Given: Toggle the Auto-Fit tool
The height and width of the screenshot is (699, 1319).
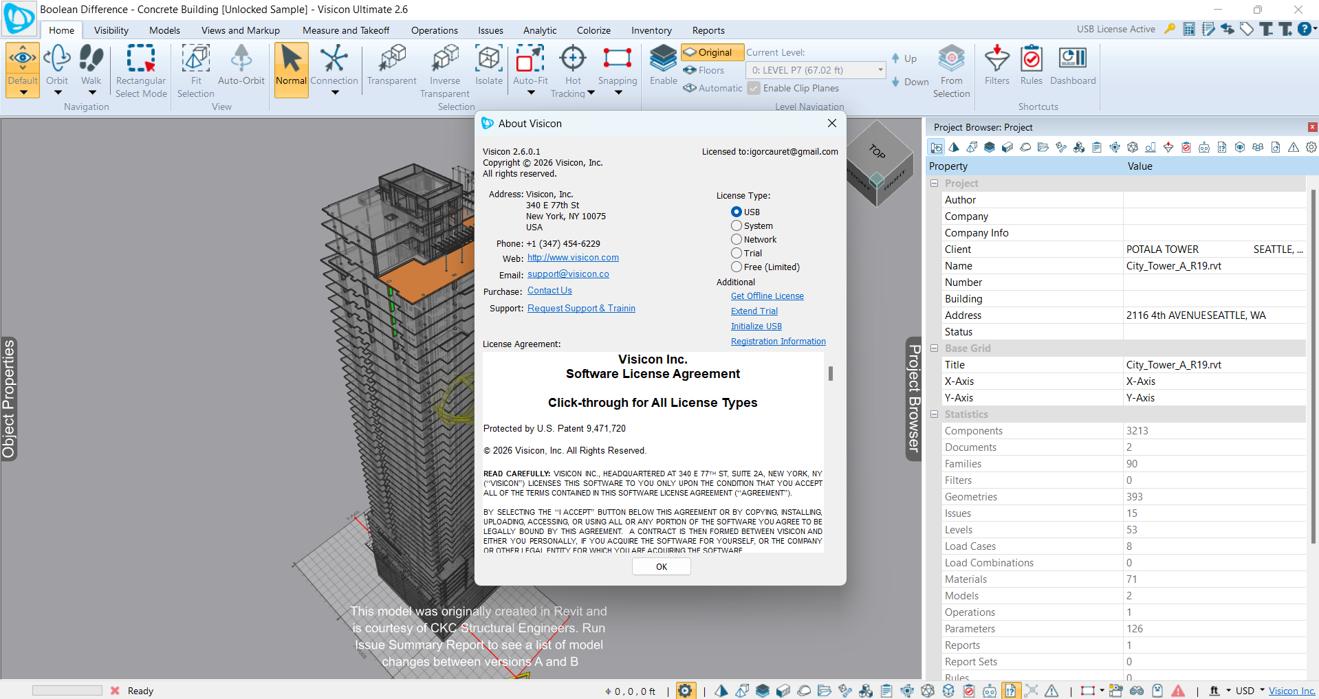Looking at the screenshot, I should (530, 65).
